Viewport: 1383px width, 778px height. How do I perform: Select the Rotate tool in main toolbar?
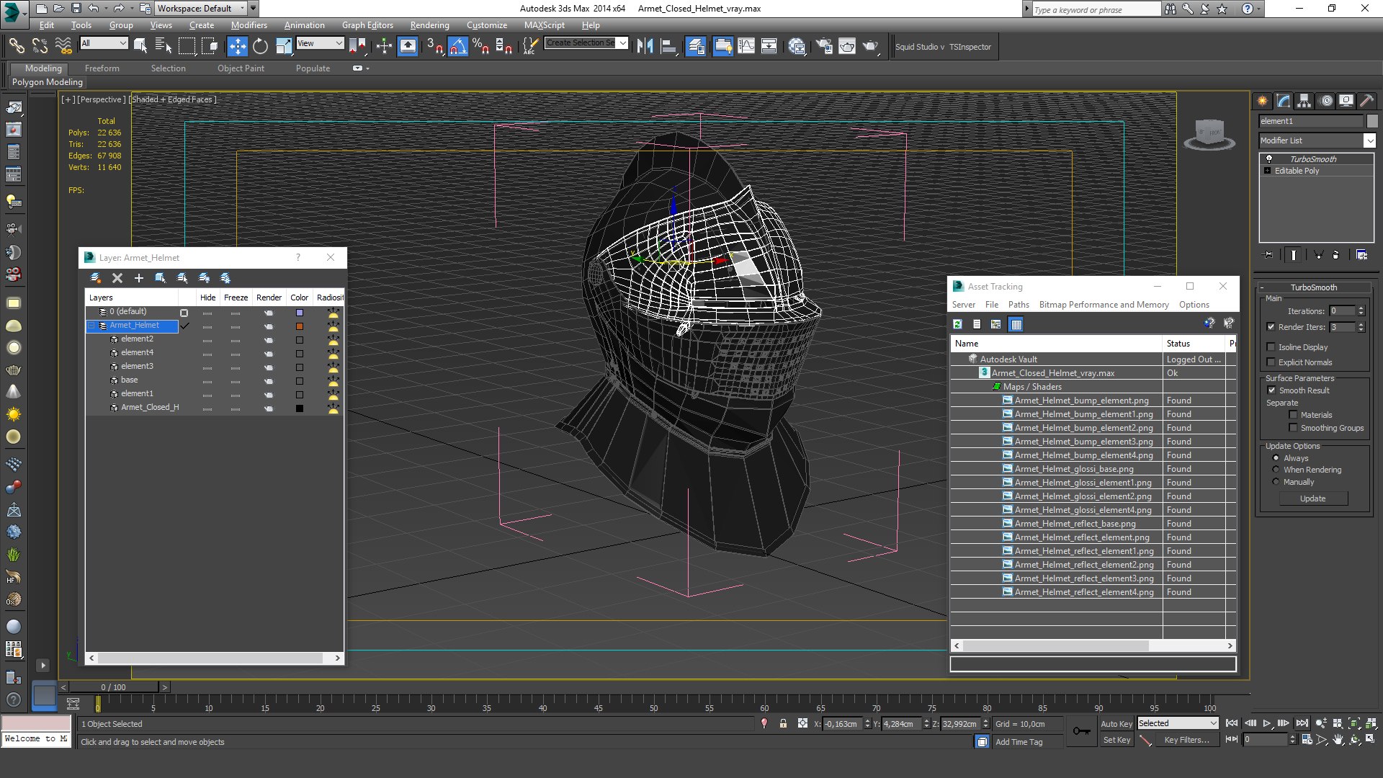tap(260, 47)
